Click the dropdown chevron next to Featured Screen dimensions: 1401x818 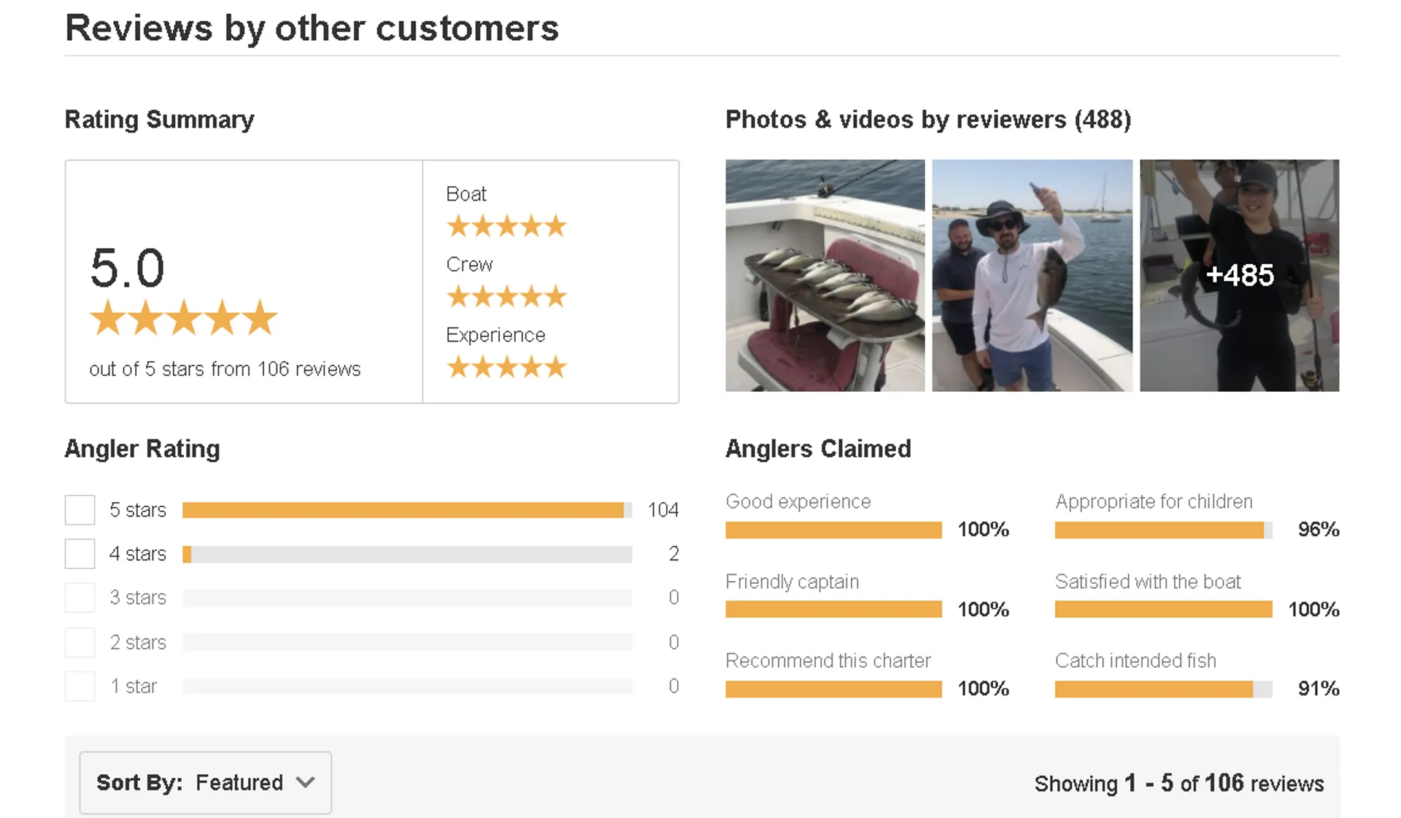tap(306, 782)
